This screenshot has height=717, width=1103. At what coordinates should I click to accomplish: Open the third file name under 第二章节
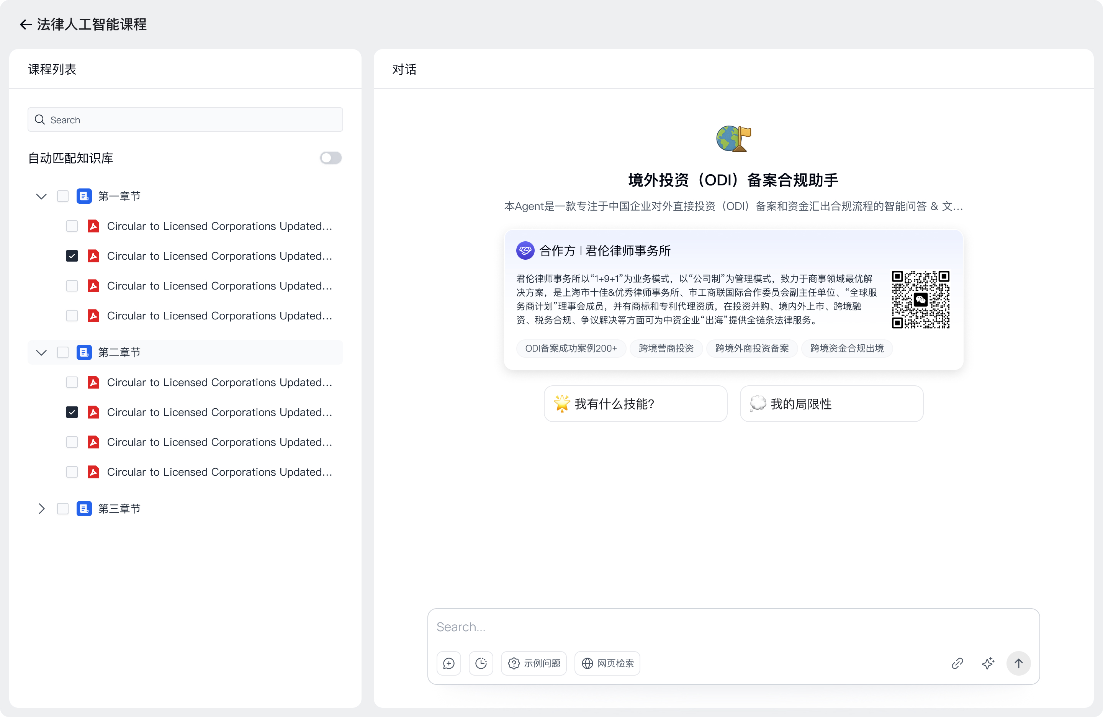coord(220,442)
